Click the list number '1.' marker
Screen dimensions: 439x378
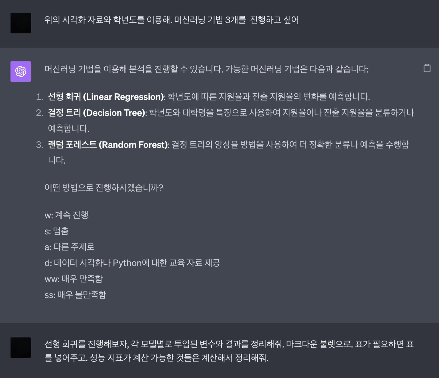(x=40, y=97)
